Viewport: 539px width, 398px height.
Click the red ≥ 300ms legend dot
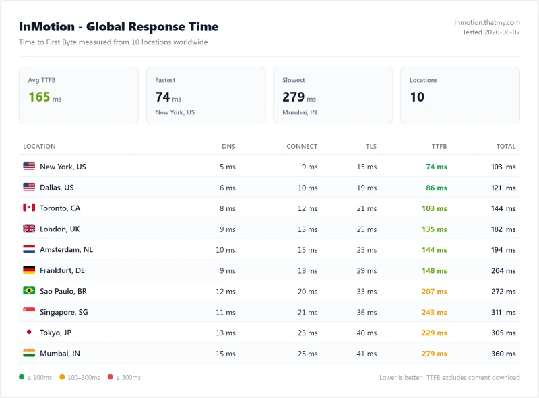pos(110,377)
